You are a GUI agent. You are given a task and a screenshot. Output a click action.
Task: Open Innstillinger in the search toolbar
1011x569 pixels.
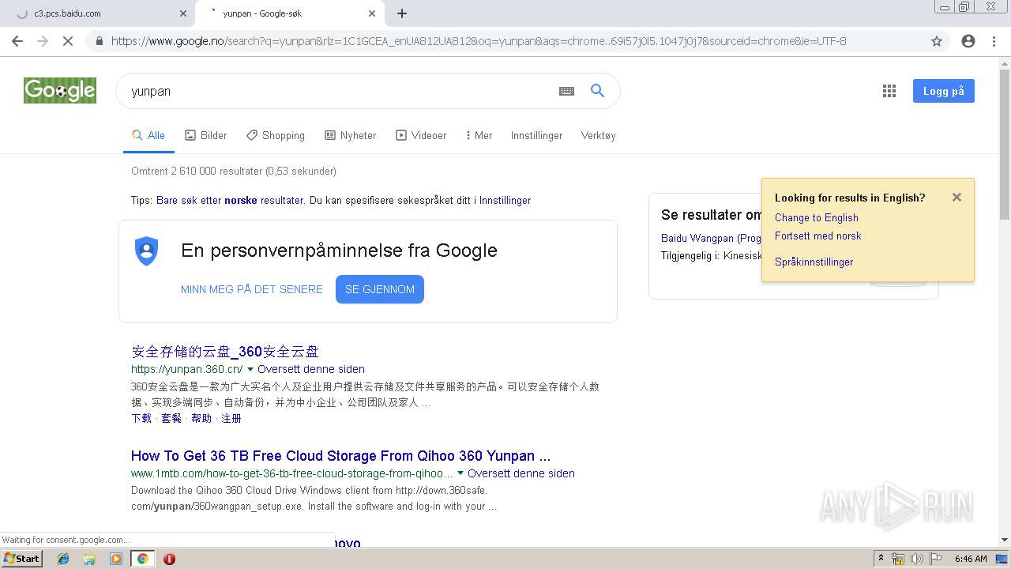tap(536, 135)
